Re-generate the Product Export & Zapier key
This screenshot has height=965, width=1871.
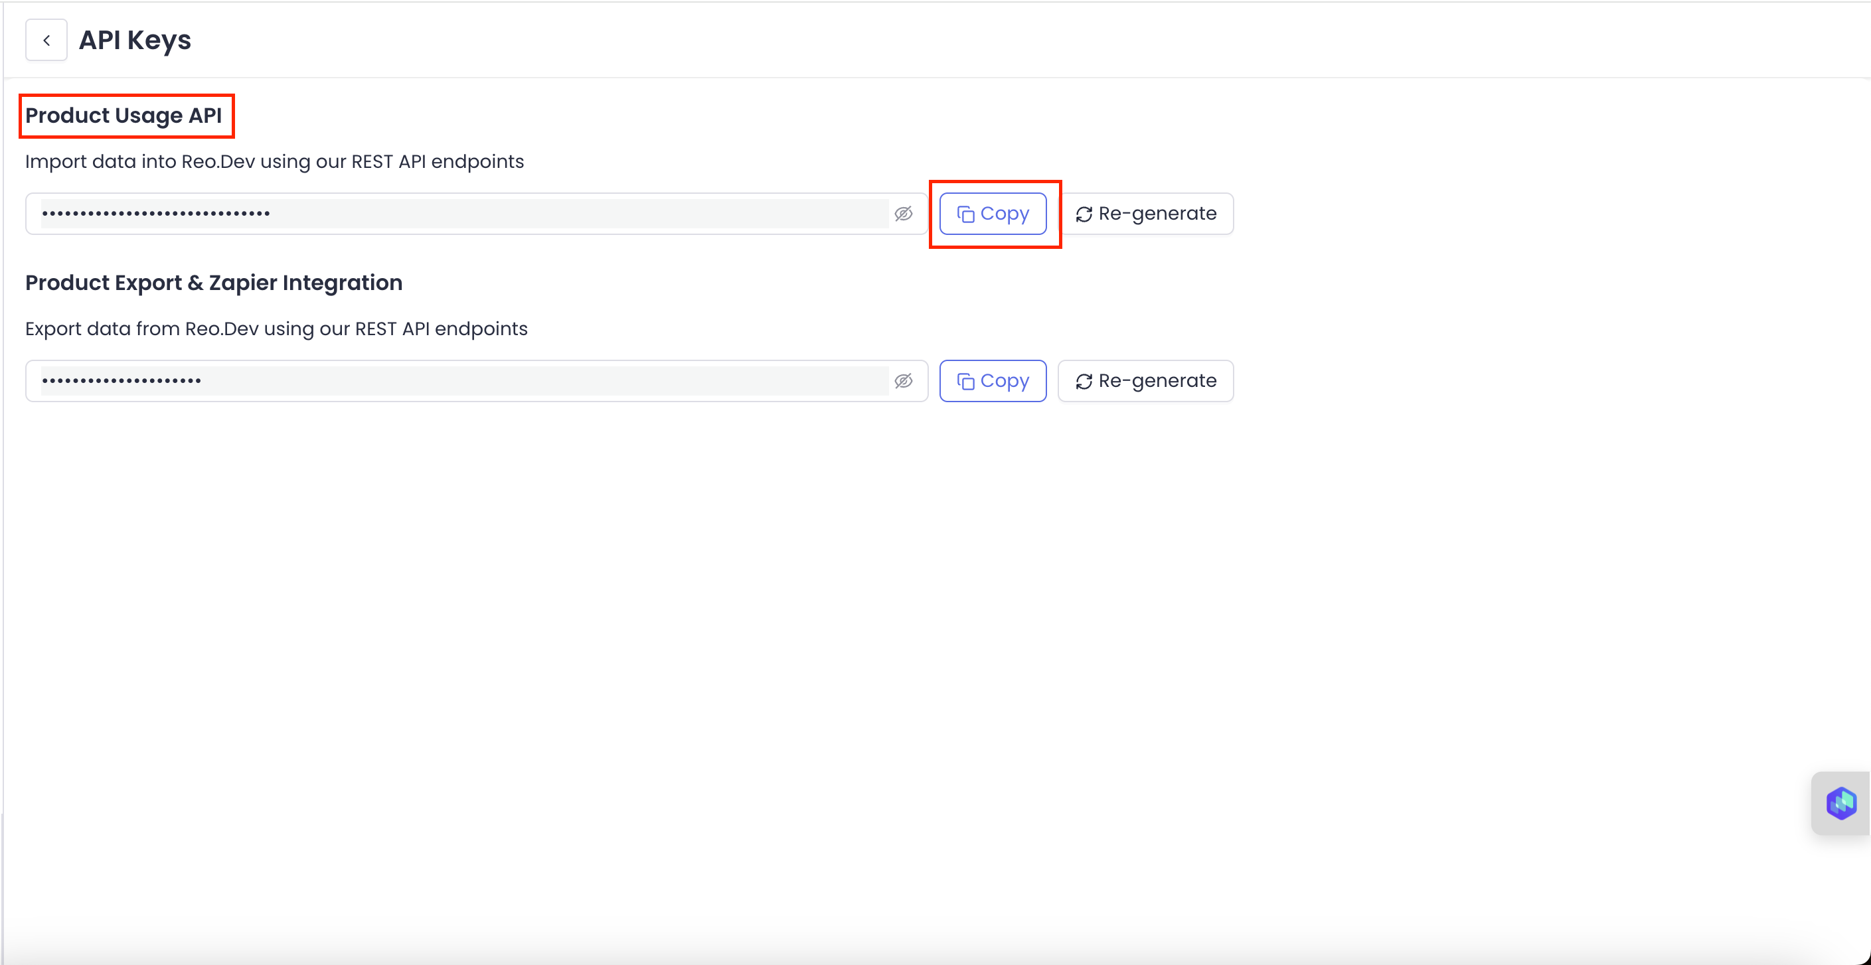(x=1145, y=380)
